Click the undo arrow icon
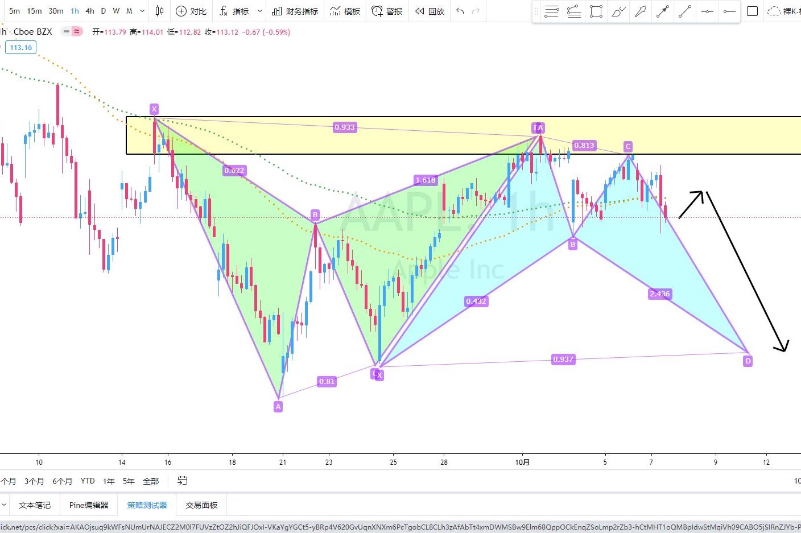 (x=460, y=11)
